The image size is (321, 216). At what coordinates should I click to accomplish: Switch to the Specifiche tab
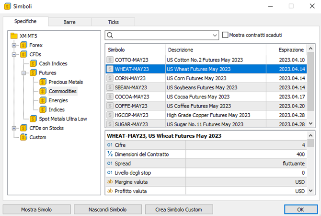pyautogui.click(x=25, y=21)
